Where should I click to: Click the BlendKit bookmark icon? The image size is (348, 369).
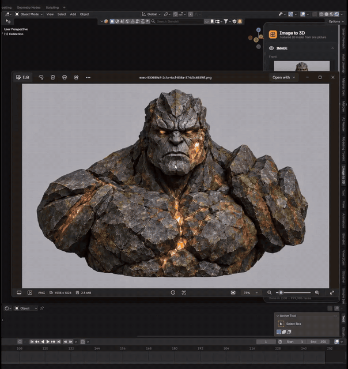coord(212,21)
